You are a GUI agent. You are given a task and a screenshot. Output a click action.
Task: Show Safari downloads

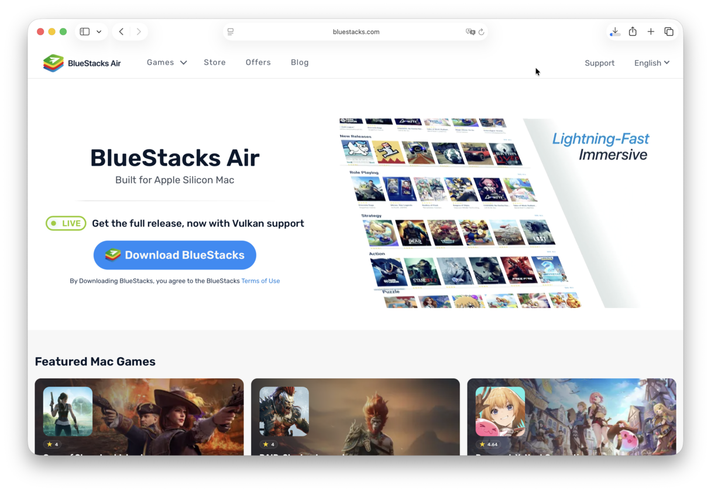614,32
